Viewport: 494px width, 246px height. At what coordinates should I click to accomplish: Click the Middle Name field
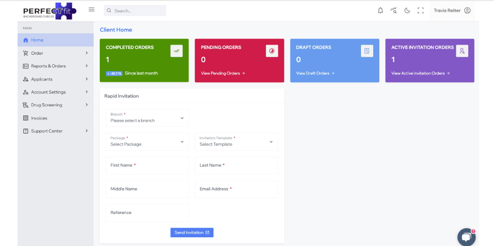[147, 189]
